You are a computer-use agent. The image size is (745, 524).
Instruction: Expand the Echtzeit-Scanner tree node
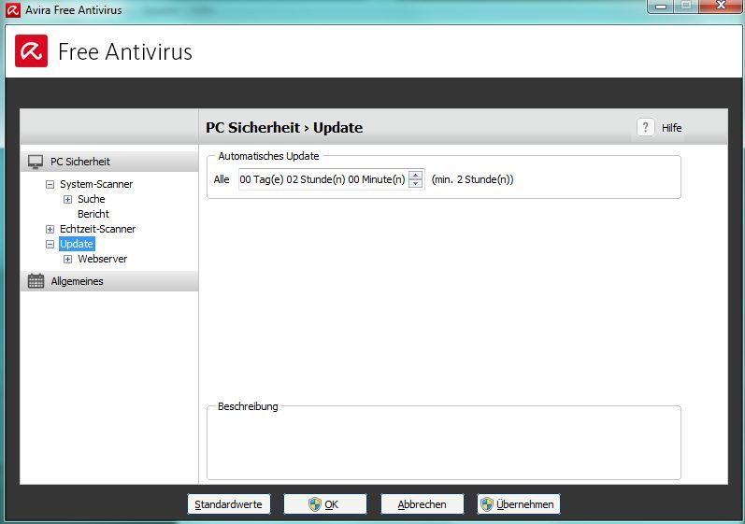[x=50, y=229]
